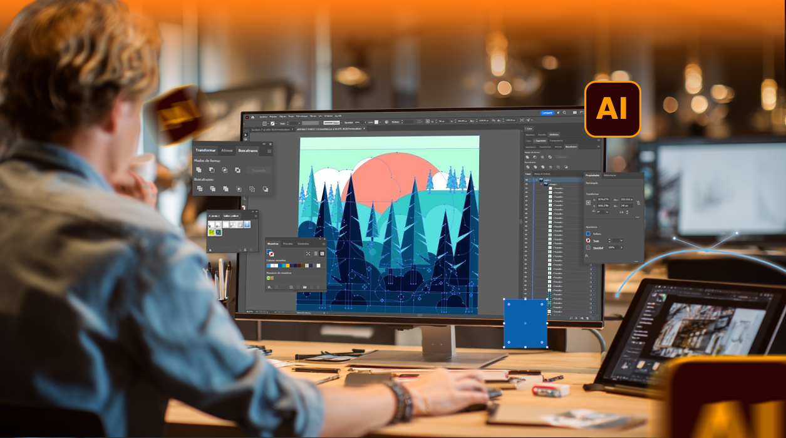
Task: Toggle visibility eye of Layer 1
Action: [x=527, y=180]
